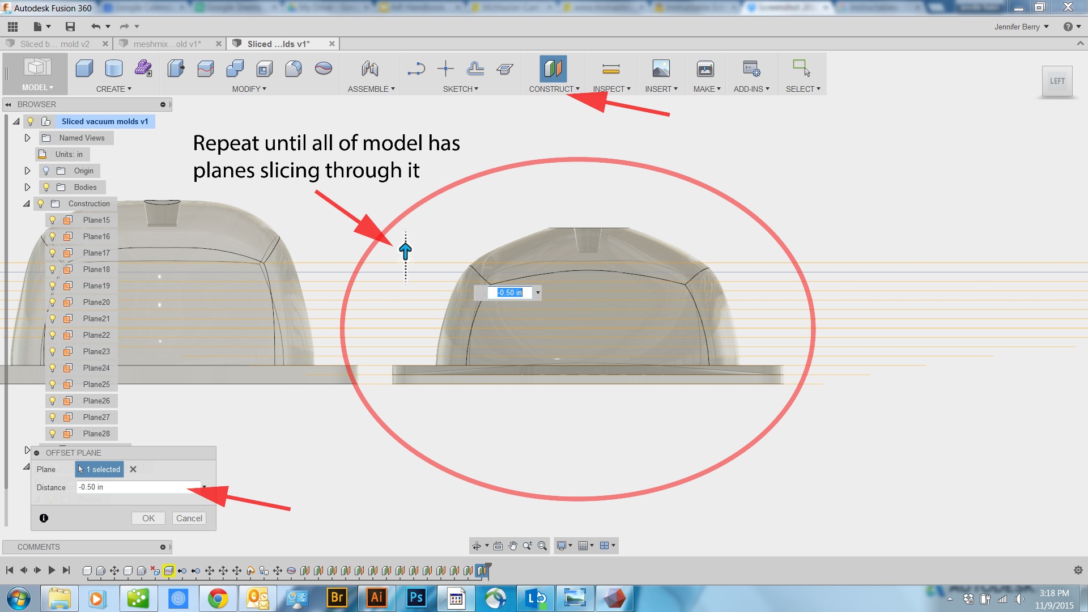Viewport: 1088px width, 612px height.
Task: Select the Box primitive tool
Action: click(x=84, y=68)
